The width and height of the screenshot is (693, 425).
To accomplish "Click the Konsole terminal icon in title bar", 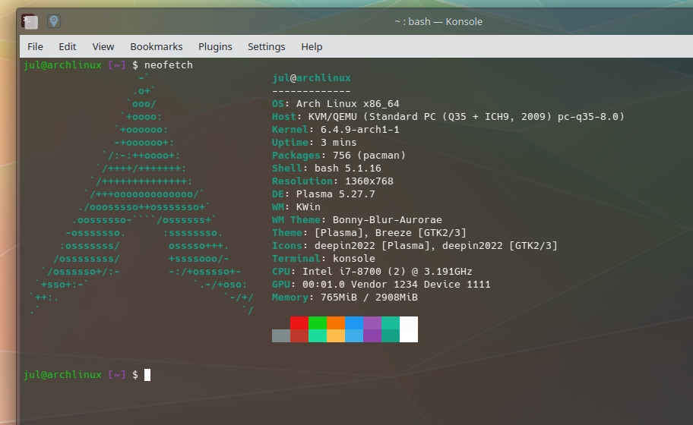I will click(x=30, y=21).
